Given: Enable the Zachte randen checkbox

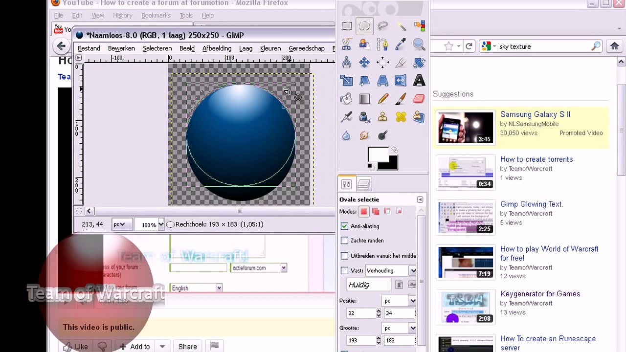Looking at the screenshot, I should point(344,241).
